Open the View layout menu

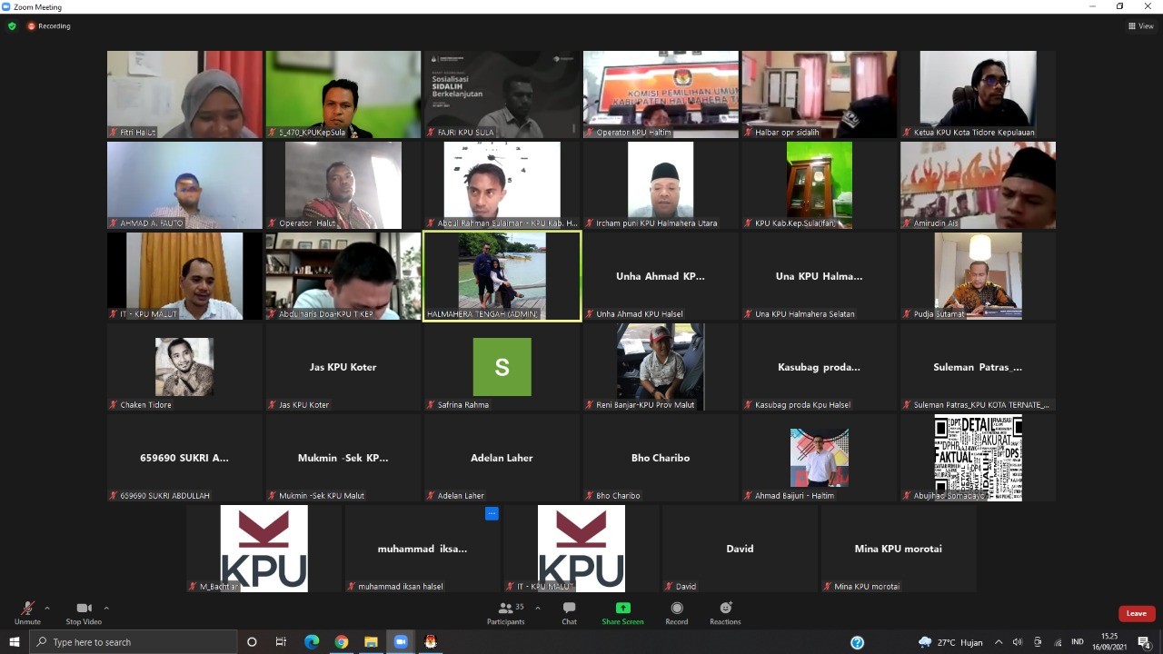point(1140,26)
